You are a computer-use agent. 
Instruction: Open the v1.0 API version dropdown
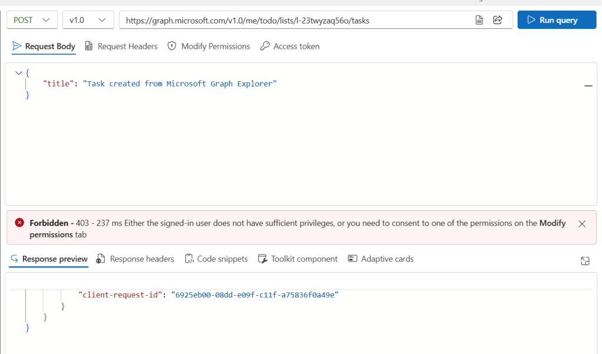[88, 19]
